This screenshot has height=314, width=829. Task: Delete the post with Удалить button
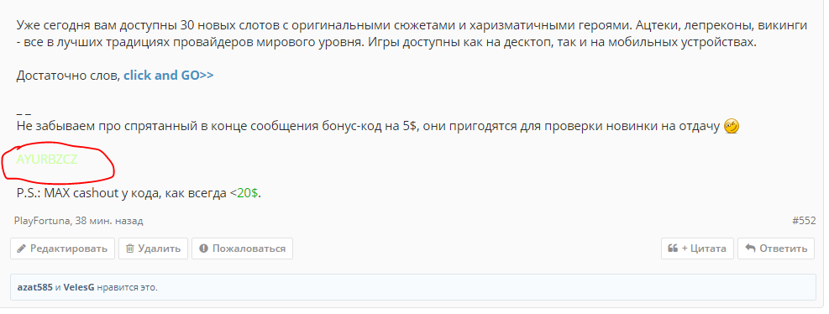[154, 249]
